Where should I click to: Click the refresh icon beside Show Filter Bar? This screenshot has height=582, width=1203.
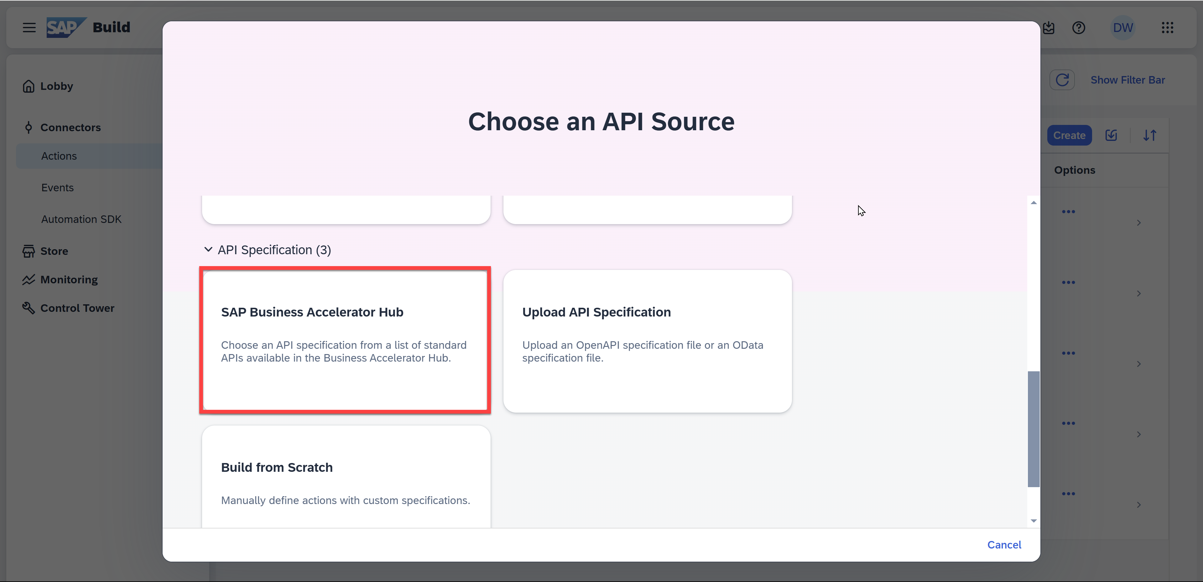[x=1062, y=80]
